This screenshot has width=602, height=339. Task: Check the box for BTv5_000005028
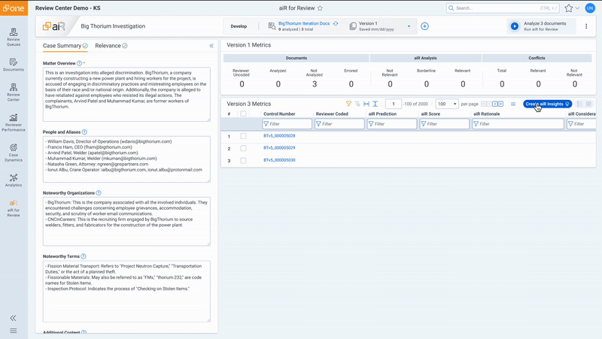(243, 136)
